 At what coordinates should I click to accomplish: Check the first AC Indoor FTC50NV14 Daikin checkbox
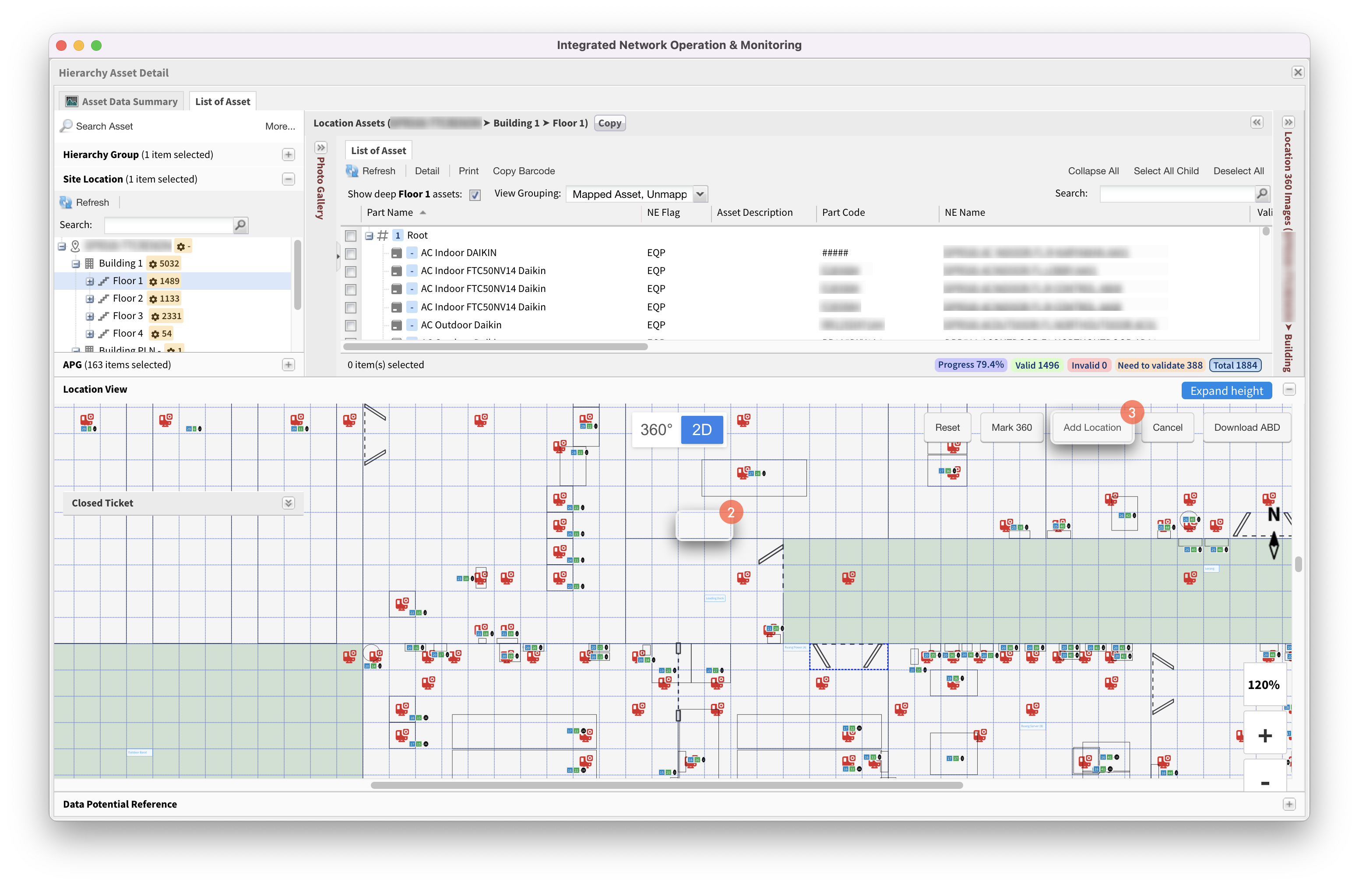pyautogui.click(x=351, y=271)
